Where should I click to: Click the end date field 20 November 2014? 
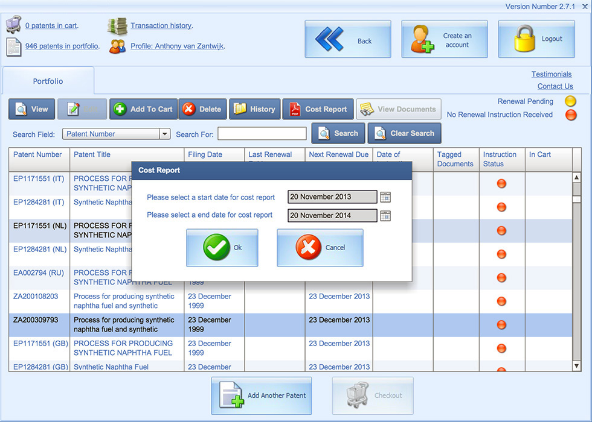tap(332, 216)
